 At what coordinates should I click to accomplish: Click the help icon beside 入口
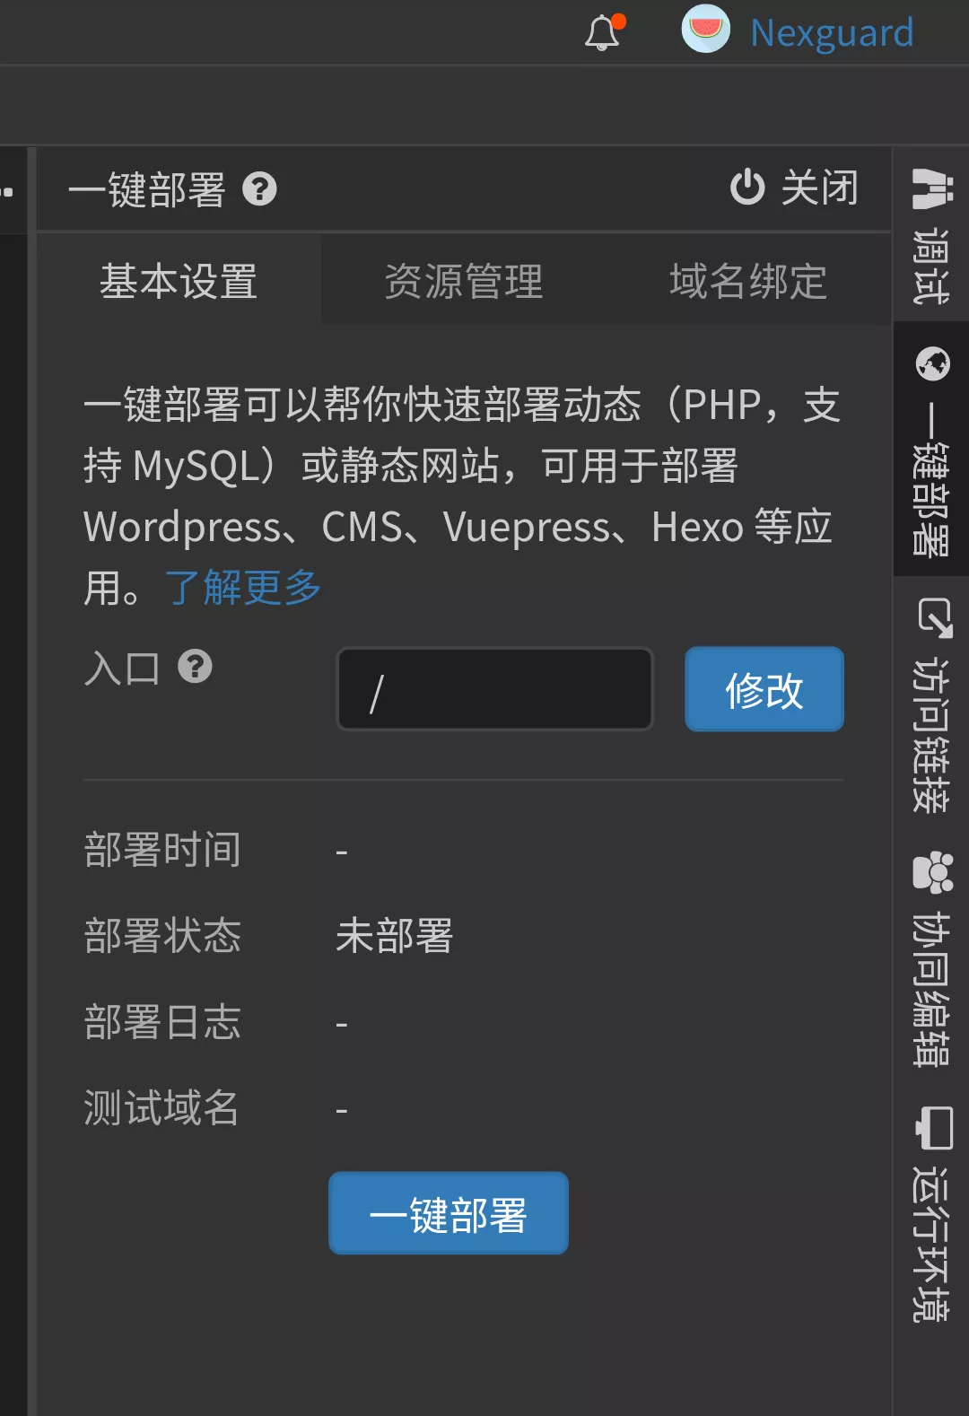pos(195,667)
